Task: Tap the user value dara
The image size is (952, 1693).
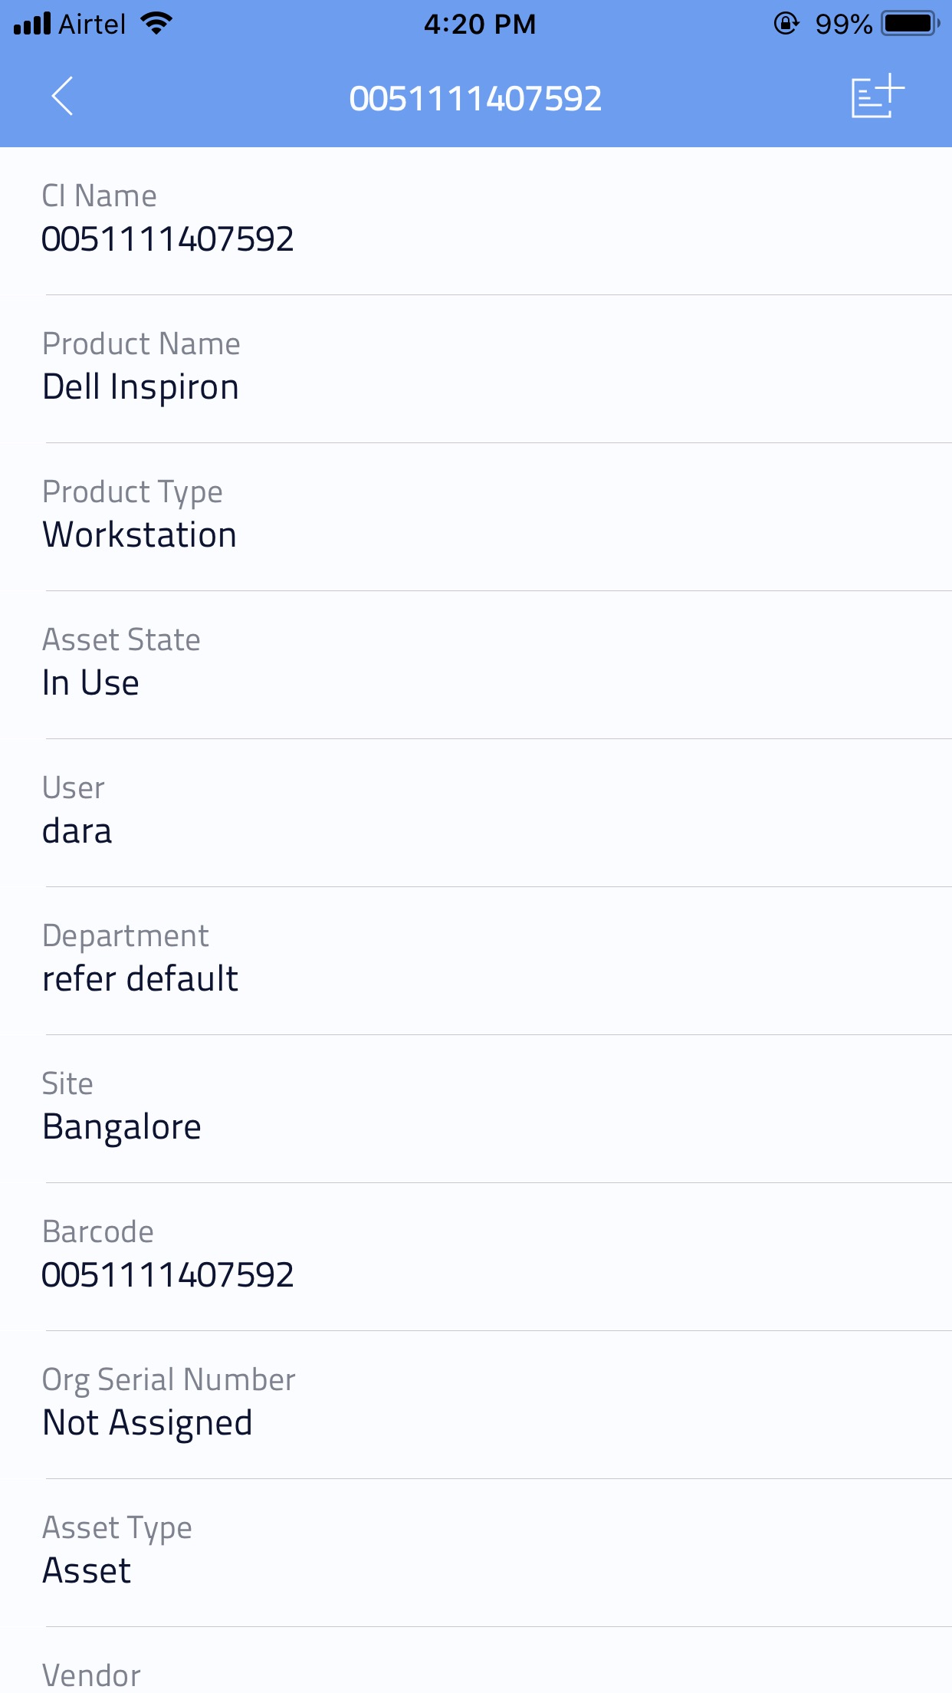Action: [x=77, y=831]
